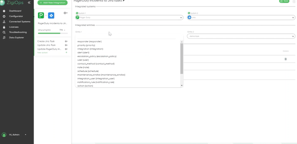Click the Jira logo in integration card
The image size is (297, 144).
51,15
